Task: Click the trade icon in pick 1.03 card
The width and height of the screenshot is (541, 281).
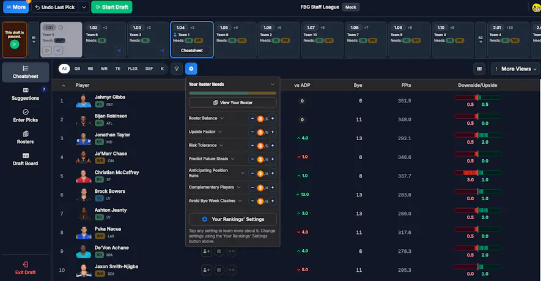Action: point(163,51)
